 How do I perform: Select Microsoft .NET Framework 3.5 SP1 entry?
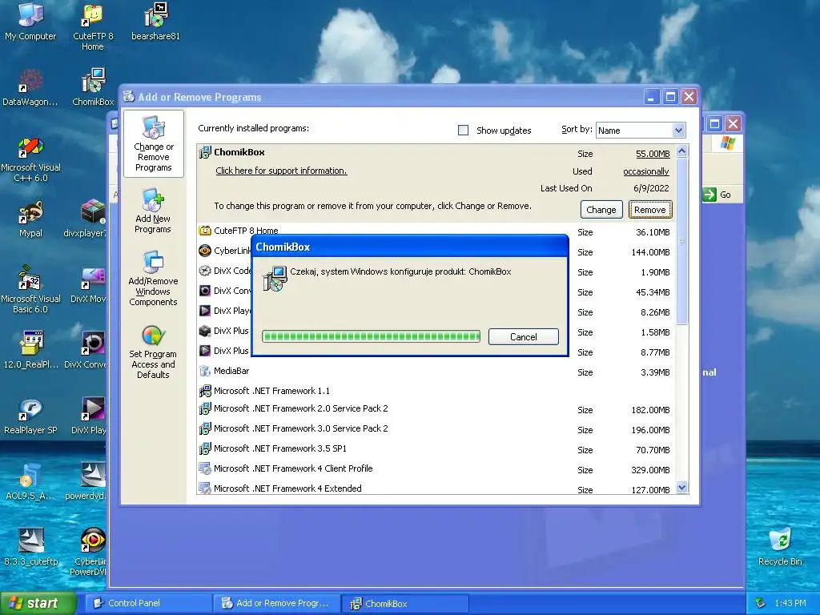[279, 448]
